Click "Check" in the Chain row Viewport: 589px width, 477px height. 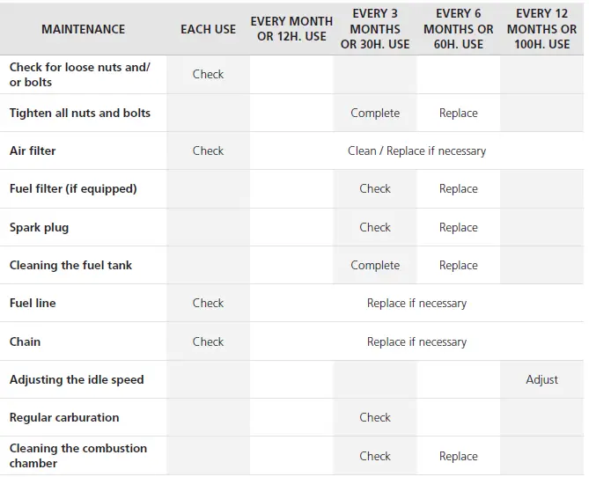(x=208, y=341)
